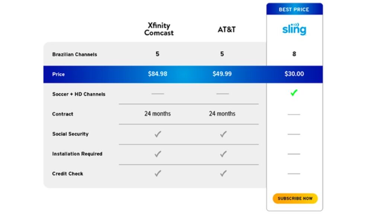Click the green Soccer + HD Channels checkmark
Screen dimensions: 381x214
point(294,93)
